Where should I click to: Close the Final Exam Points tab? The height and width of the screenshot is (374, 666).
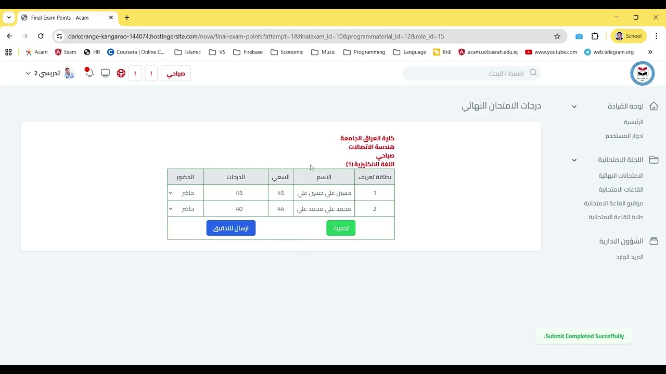point(111,18)
